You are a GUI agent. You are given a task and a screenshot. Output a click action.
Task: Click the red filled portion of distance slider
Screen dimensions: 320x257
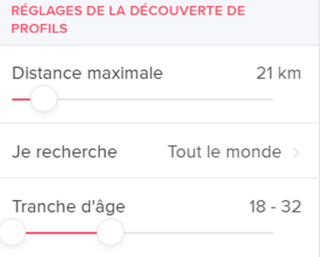click(21, 99)
